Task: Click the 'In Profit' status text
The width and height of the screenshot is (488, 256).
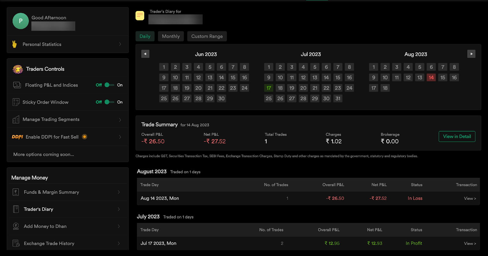Action: [x=414, y=244]
